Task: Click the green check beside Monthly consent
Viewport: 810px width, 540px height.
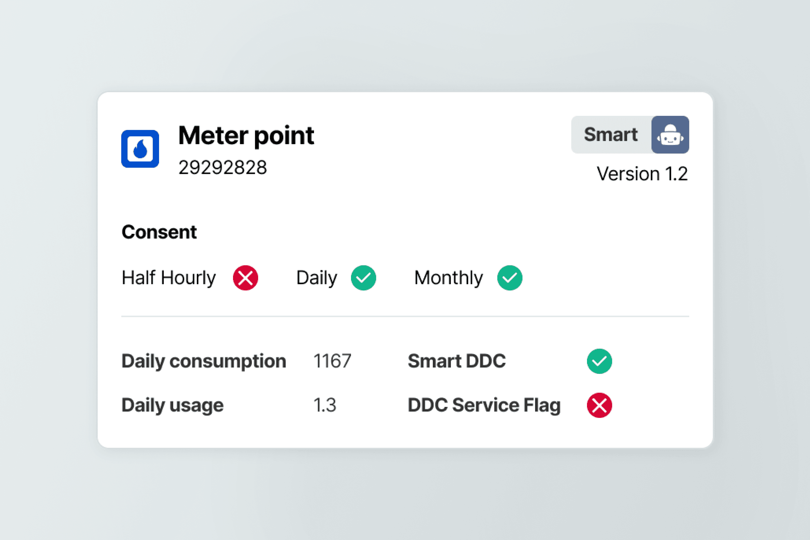Action: pos(509,278)
